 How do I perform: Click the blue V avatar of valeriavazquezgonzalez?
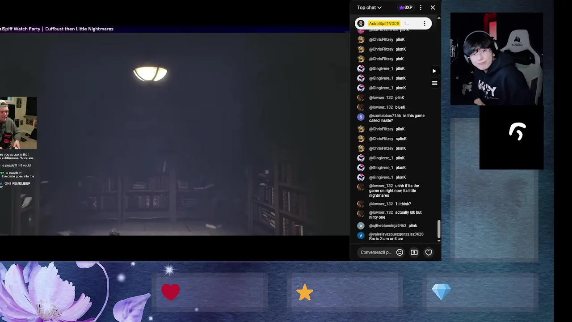(361, 236)
